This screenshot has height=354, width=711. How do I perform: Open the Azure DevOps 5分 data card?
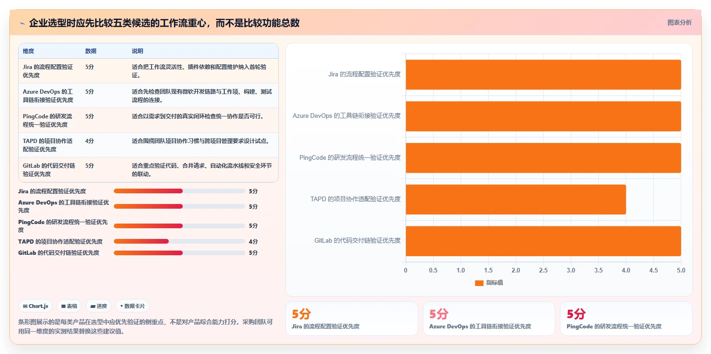(489, 319)
